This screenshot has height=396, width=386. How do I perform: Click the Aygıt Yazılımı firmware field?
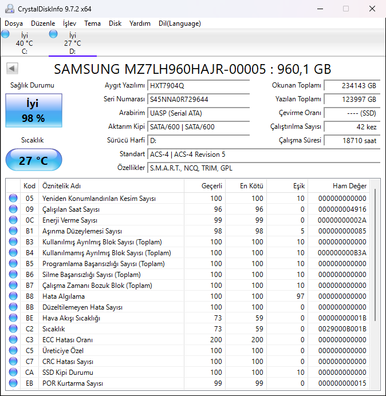tap(198, 85)
